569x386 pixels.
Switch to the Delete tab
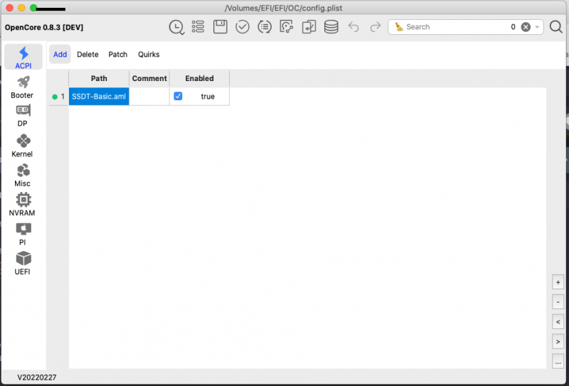[x=87, y=55]
